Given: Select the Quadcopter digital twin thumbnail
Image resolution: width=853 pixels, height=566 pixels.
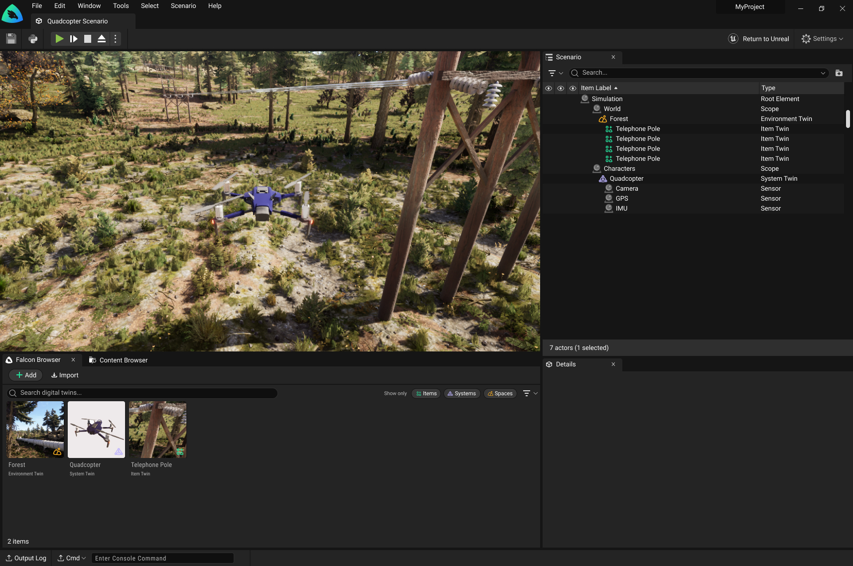Looking at the screenshot, I should click(96, 430).
